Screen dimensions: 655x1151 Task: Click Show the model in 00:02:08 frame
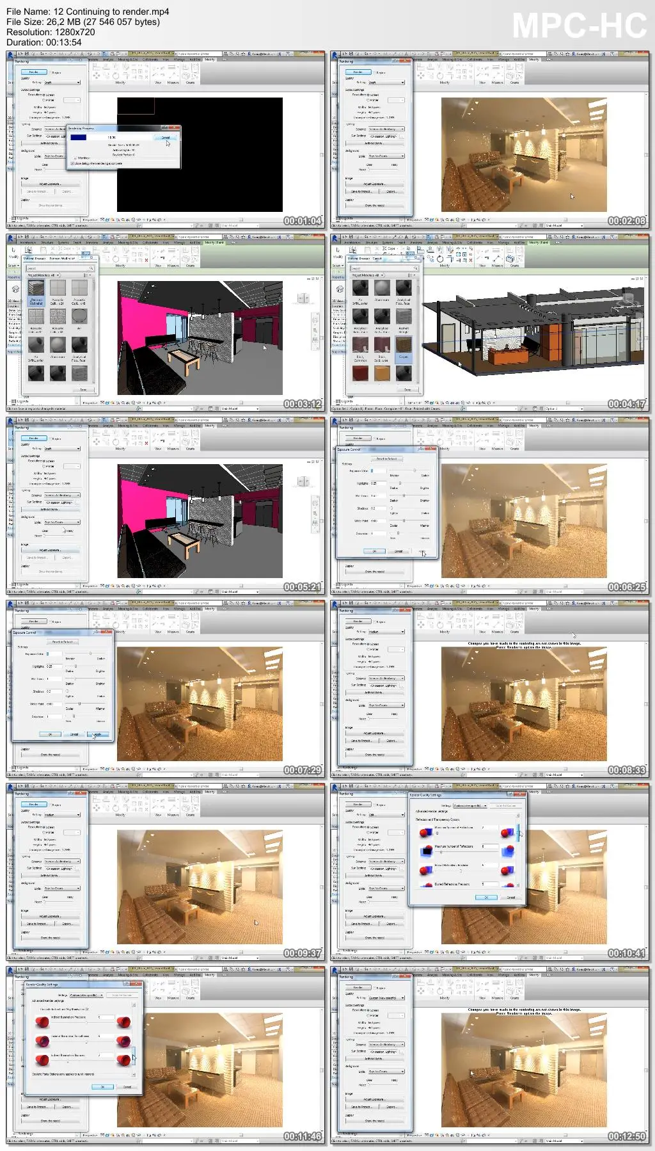(375, 205)
